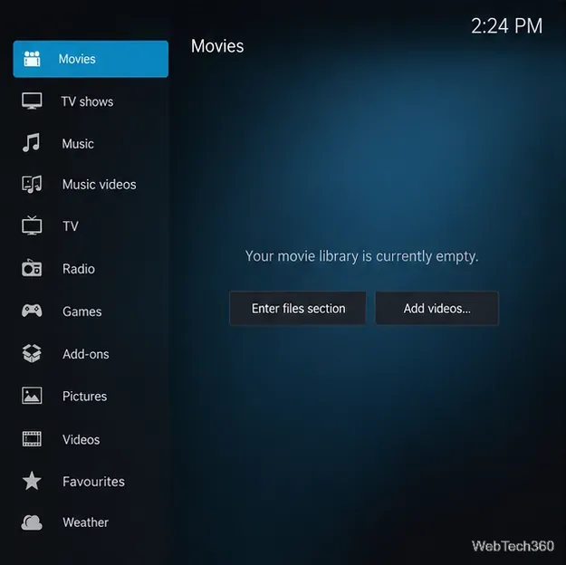566x565 pixels.
Task: Open the Favourites menu label
Action: click(93, 482)
